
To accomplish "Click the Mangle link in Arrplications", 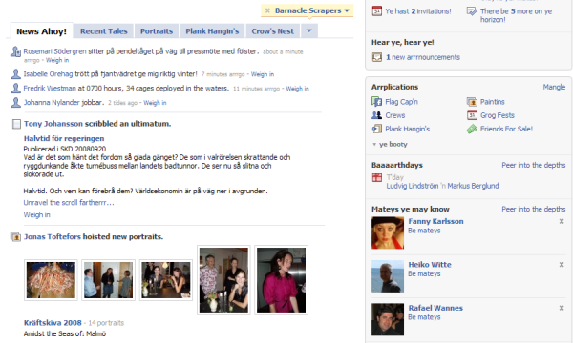I will 554,87.
